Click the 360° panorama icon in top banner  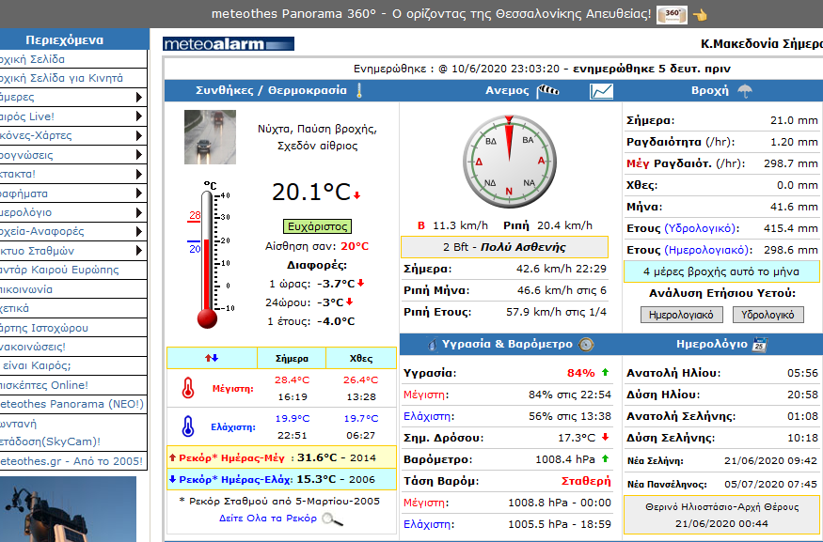tap(672, 14)
